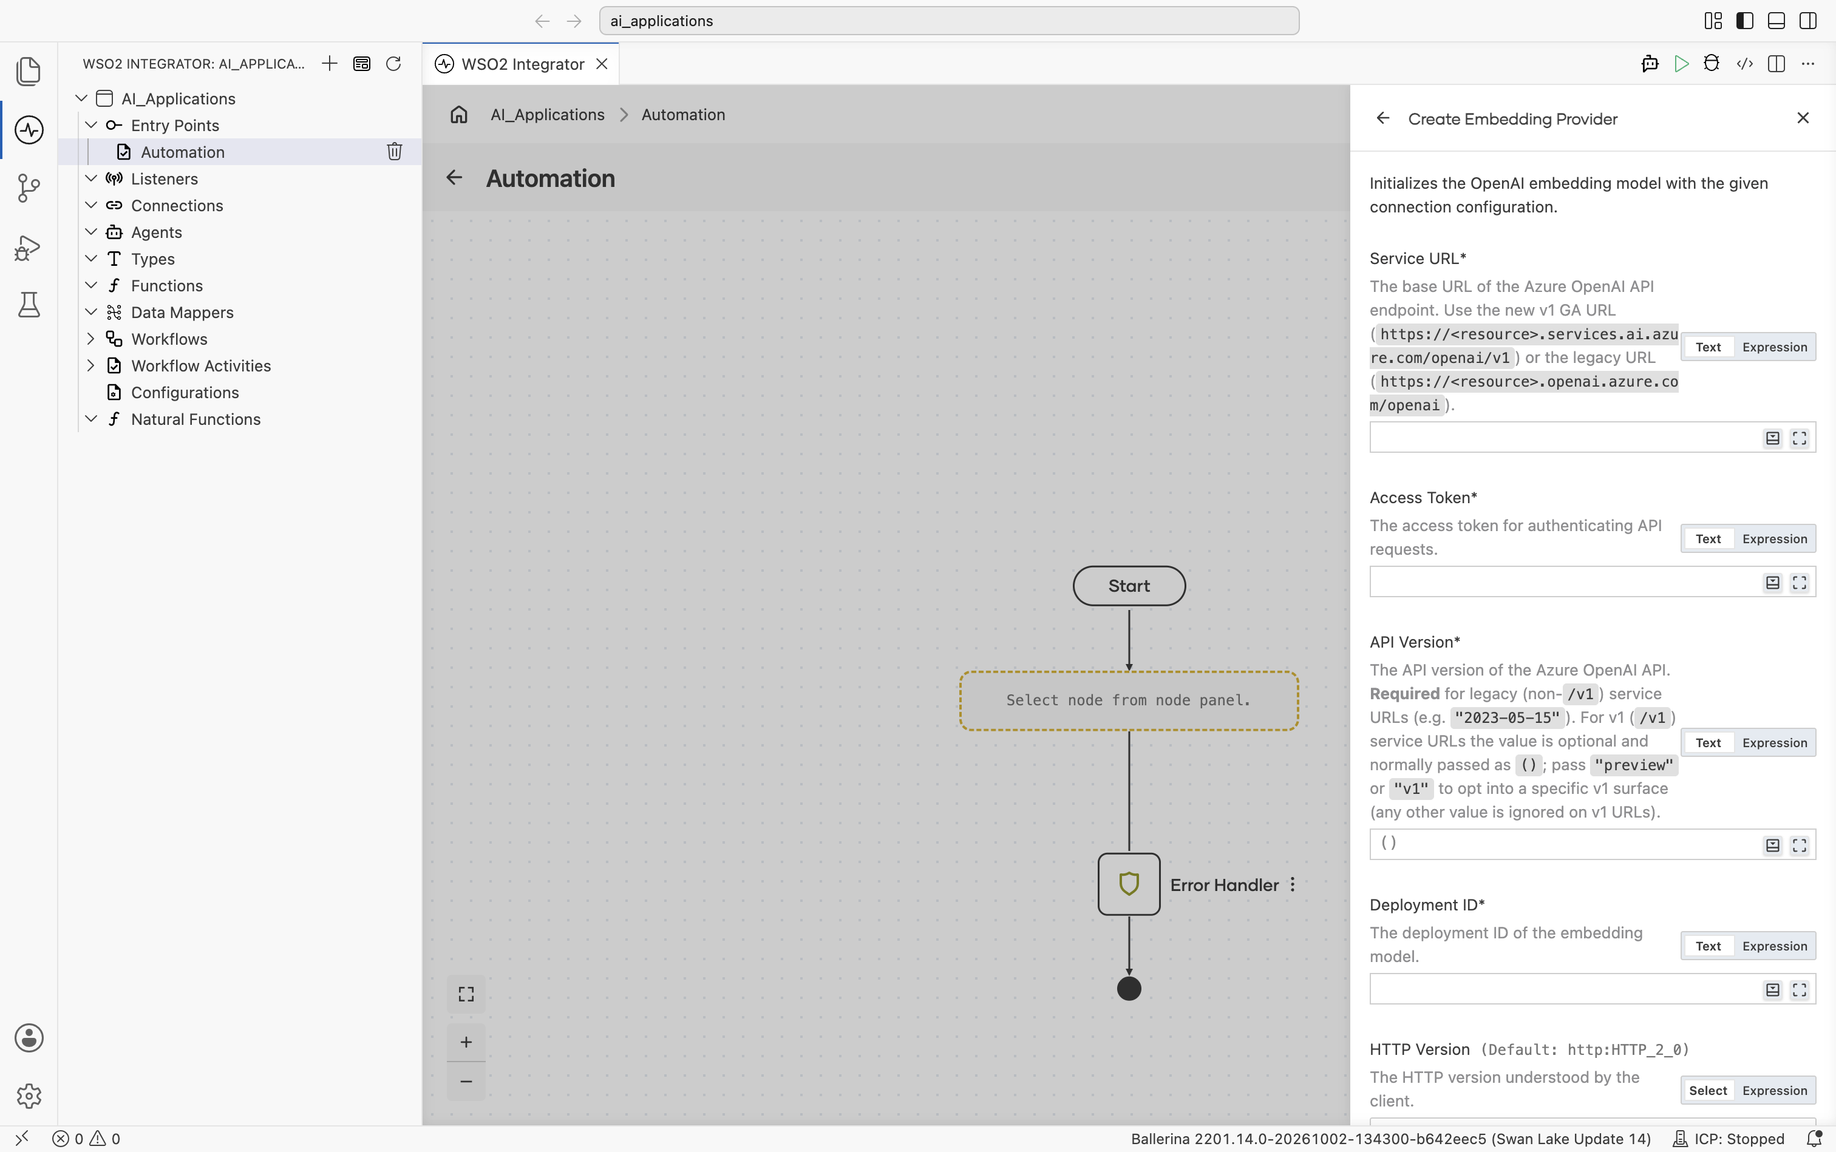Screen dimensions: 1836x1152
Task: Switch Service URL to Expression mode
Action: tap(1774, 347)
